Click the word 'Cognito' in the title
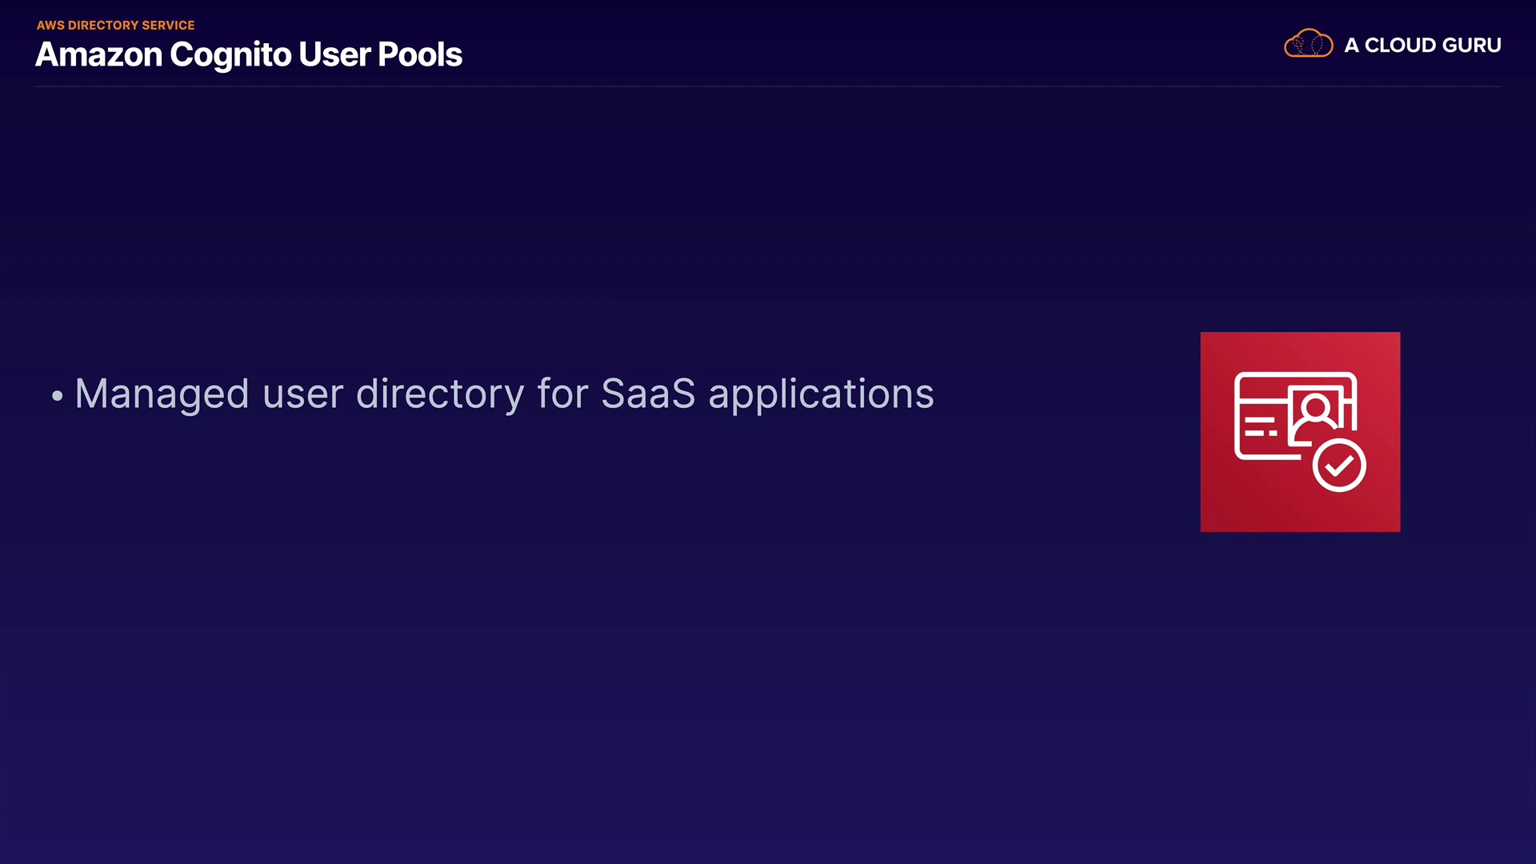This screenshot has height=864, width=1536. click(x=230, y=55)
